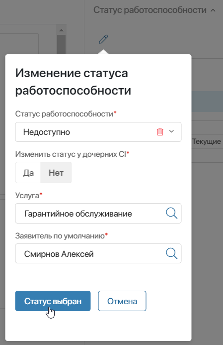This screenshot has width=223, height=345.
Task: Collapse the Статус работоспособности section chevron
Action: [x=213, y=10]
